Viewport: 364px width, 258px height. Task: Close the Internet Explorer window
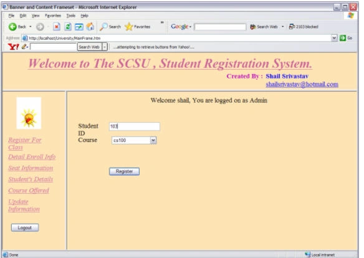(353, 7)
